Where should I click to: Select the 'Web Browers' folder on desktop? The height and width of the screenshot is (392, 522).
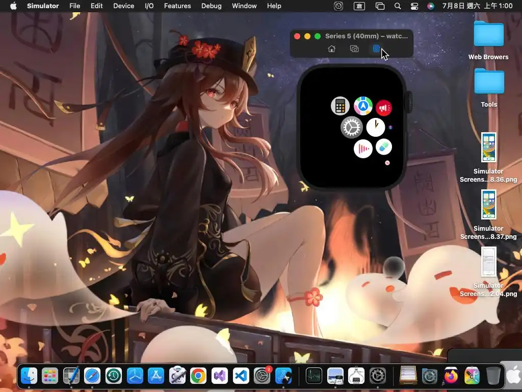coord(488,40)
